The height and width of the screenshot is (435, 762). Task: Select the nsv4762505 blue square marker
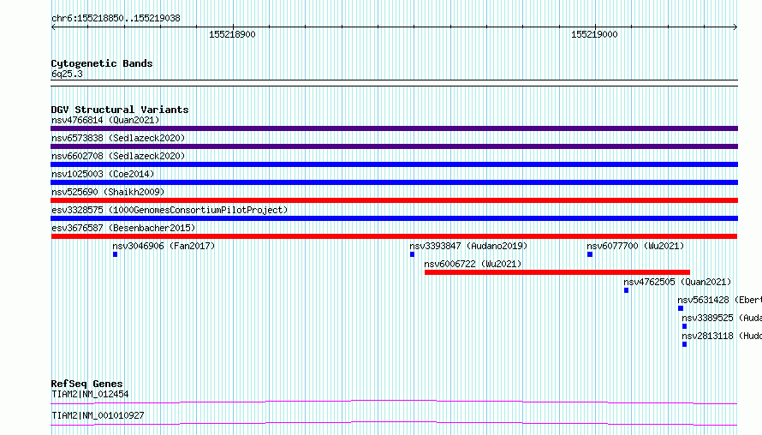click(627, 290)
